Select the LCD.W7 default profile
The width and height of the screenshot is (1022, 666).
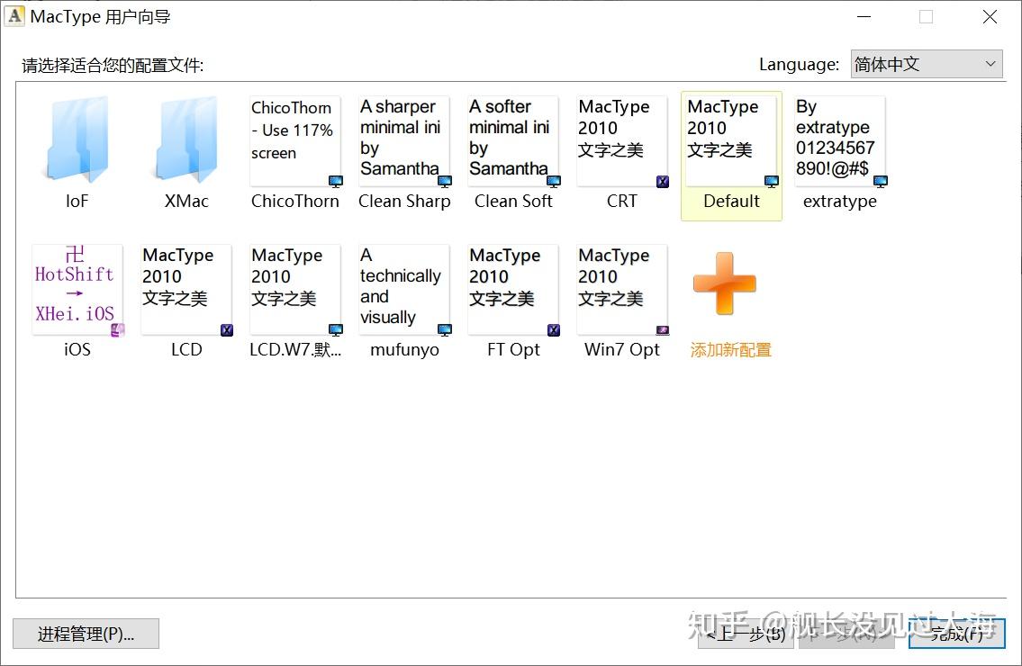pyautogui.click(x=294, y=288)
